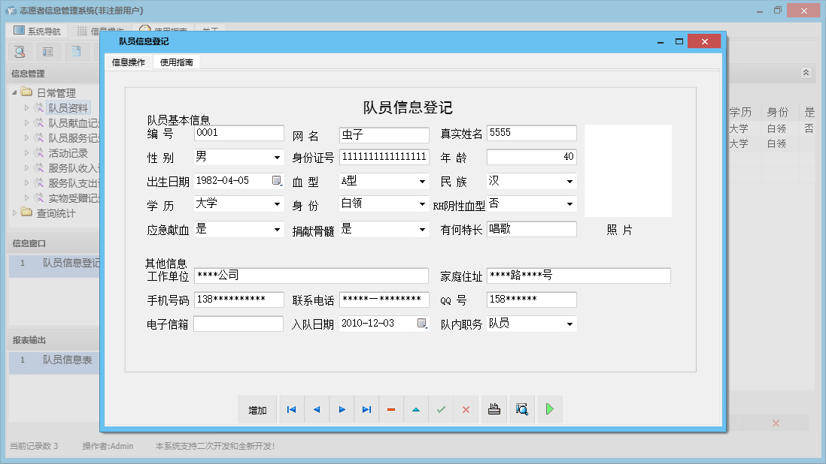This screenshot has height=464, width=826.
Task: Open print preview with magnifier icon
Action: (x=522, y=410)
